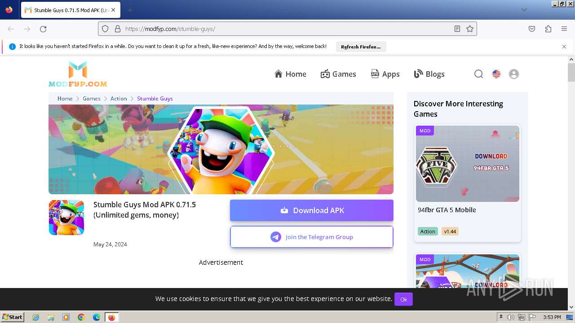Screen dimensions: 575x323
Task: Go back with browser back arrow
Action: (11, 29)
